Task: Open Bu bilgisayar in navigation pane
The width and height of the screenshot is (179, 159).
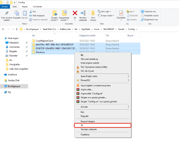Action: 14,86
